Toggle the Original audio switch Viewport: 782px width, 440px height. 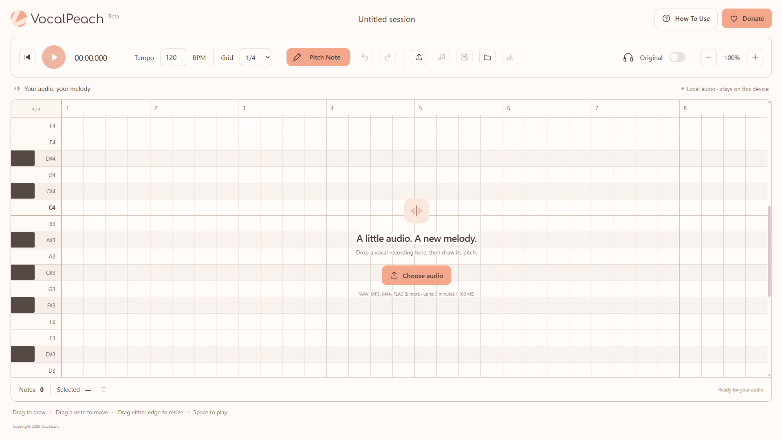pos(677,57)
